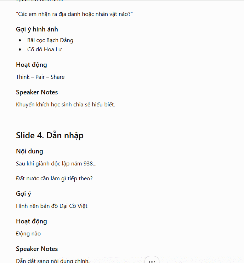Click the 'Dẫn dắt sang nội dung chính' line
244x263 pixels.
coord(53,261)
